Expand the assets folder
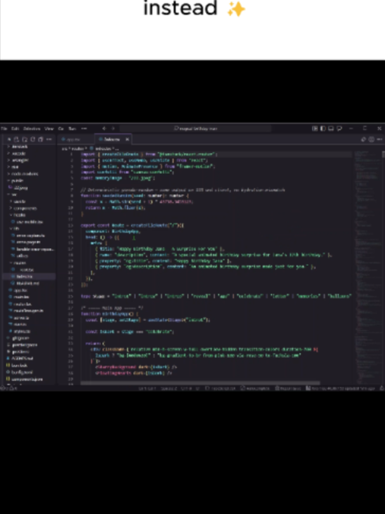This screenshot has height=514, width=385. pos(28,201)
